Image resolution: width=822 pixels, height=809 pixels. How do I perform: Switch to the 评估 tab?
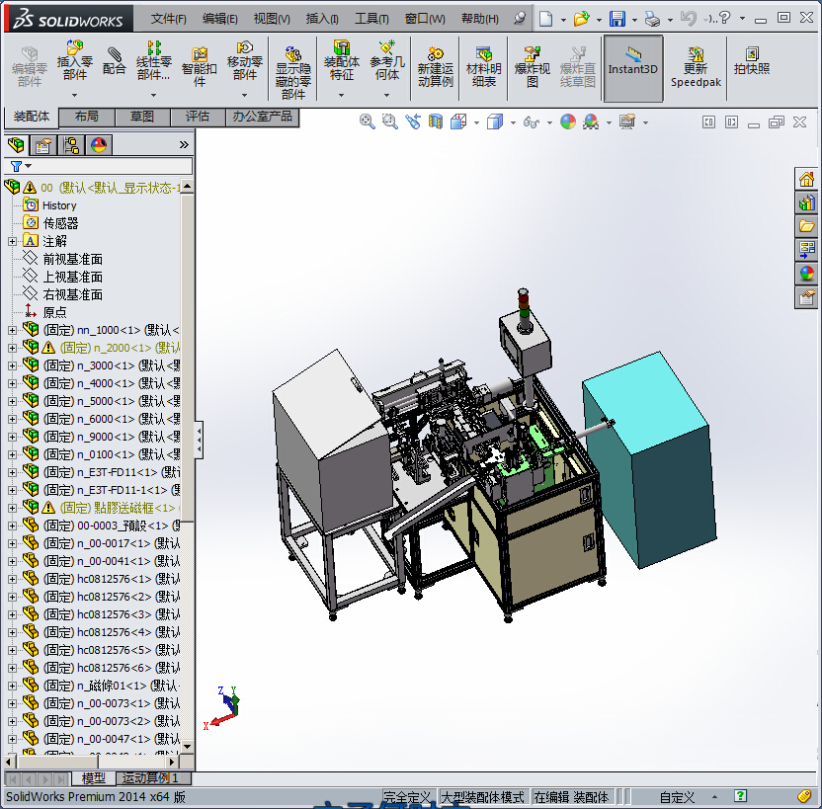pyautogui.click(x=198, y=117)
